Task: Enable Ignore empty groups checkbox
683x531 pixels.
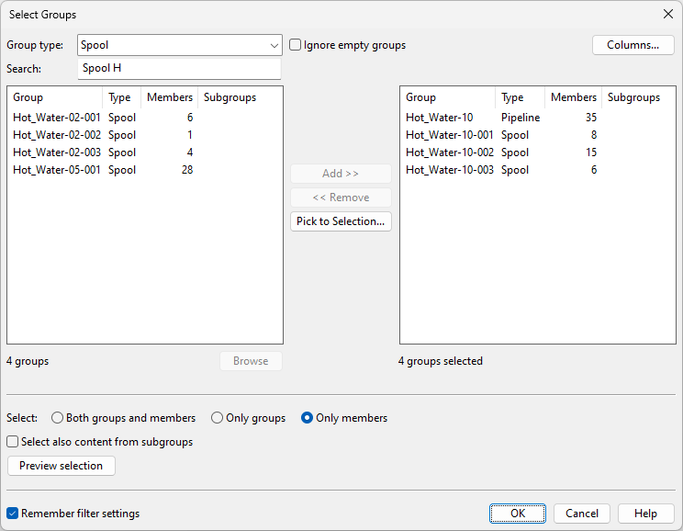Action: click(x=296, y=45)
